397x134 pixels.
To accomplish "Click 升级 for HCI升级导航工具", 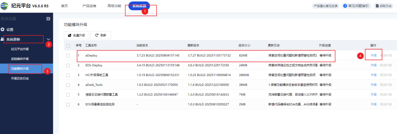I will 373,75.
